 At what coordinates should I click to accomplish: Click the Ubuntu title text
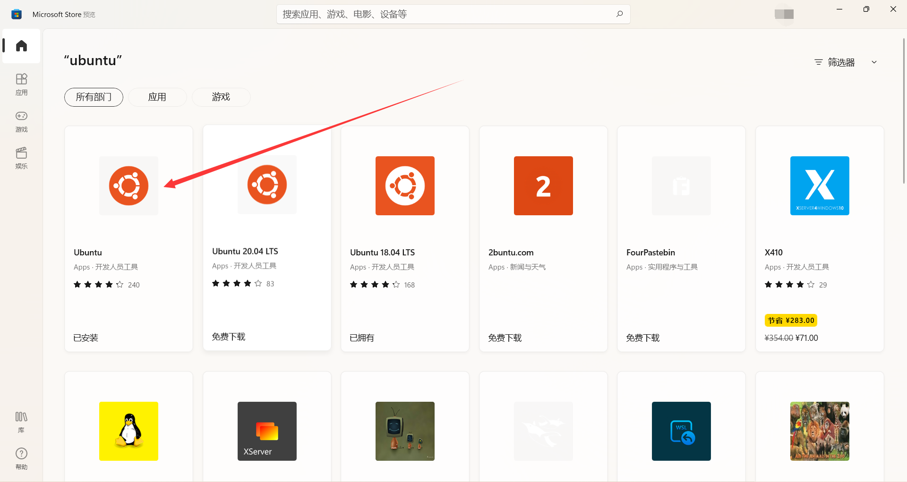click(88, 253)
